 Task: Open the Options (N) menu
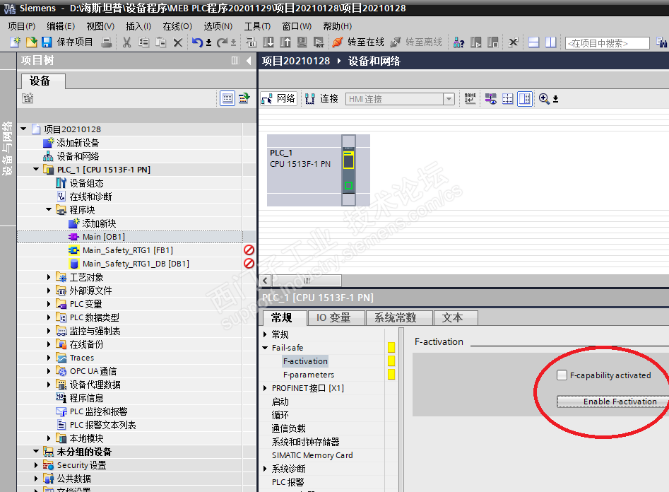coord(218,26)
